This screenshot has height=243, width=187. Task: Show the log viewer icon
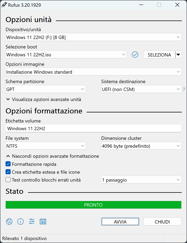click(43, 221)
